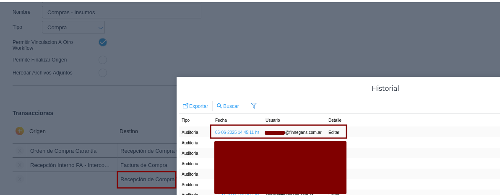Click the Nombre field Compras - Insumos
The image size is (500, 195).
pyautogui.click(x=122, y=12)
